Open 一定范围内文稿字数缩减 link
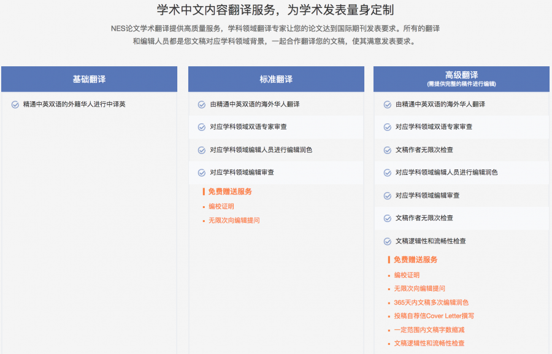The width and height of the screenshot is (552, 354). click(429, 329)
